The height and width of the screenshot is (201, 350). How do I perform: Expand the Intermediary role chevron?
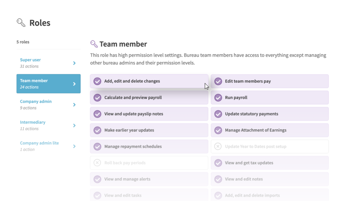74,126
